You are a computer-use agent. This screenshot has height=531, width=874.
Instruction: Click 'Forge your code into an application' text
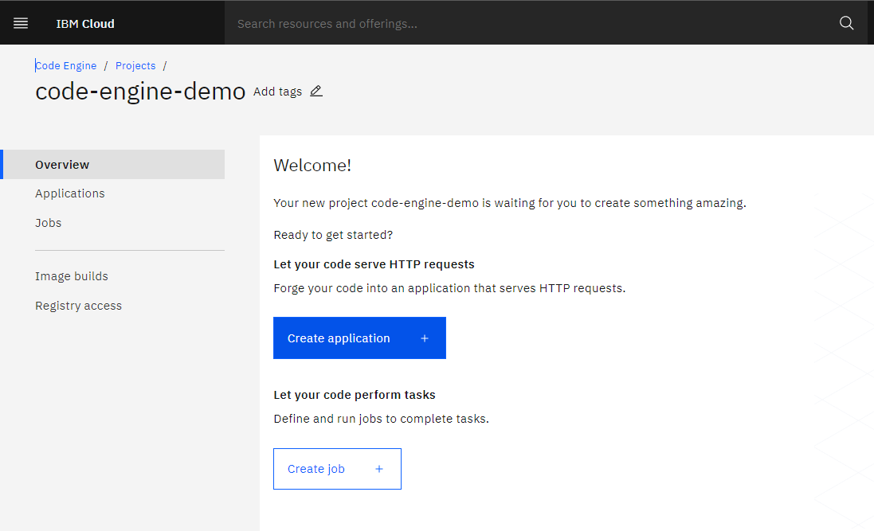click(372, 289)
